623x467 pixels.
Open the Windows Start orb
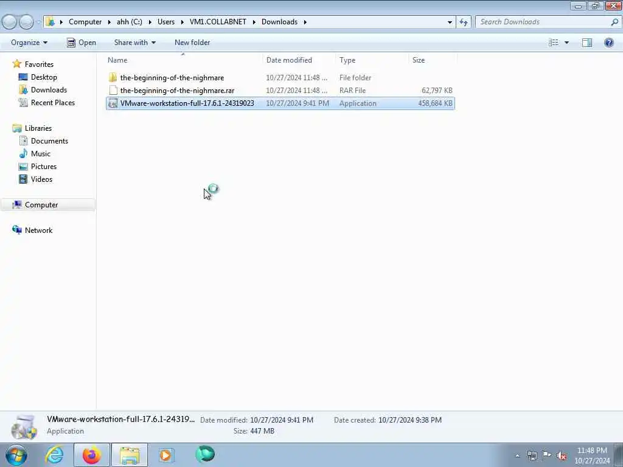(16, 455)
